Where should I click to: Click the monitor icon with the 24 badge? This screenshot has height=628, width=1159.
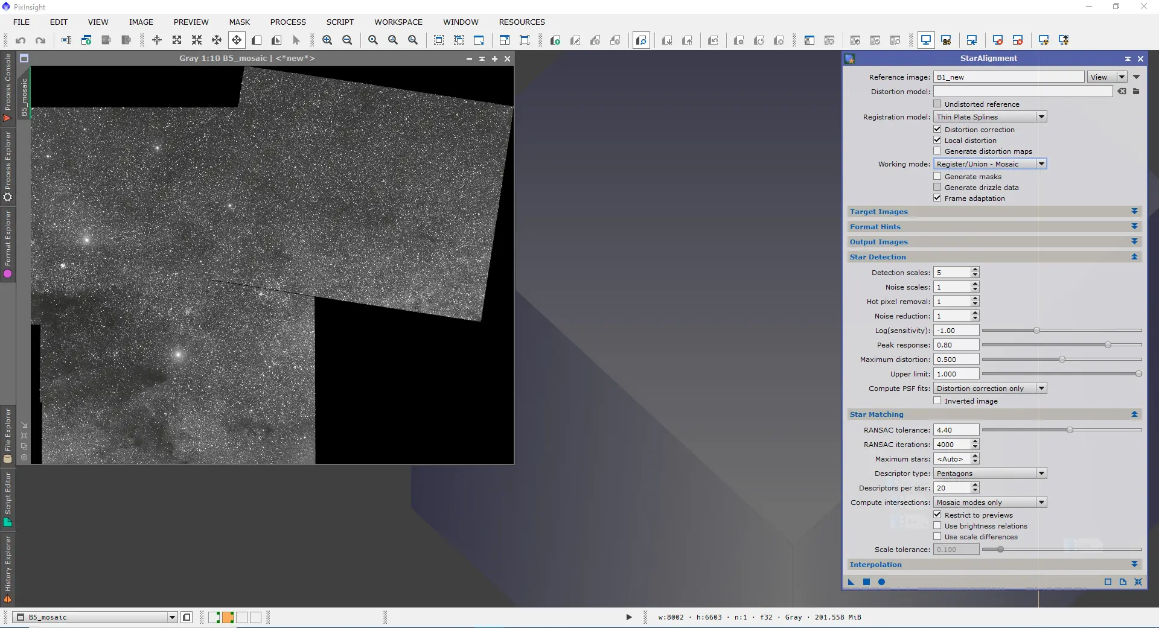coord(946,40)
